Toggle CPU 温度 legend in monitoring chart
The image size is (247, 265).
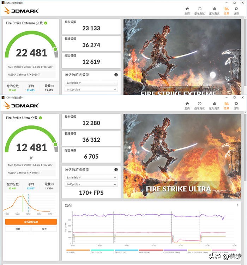(x=102, y=251)
